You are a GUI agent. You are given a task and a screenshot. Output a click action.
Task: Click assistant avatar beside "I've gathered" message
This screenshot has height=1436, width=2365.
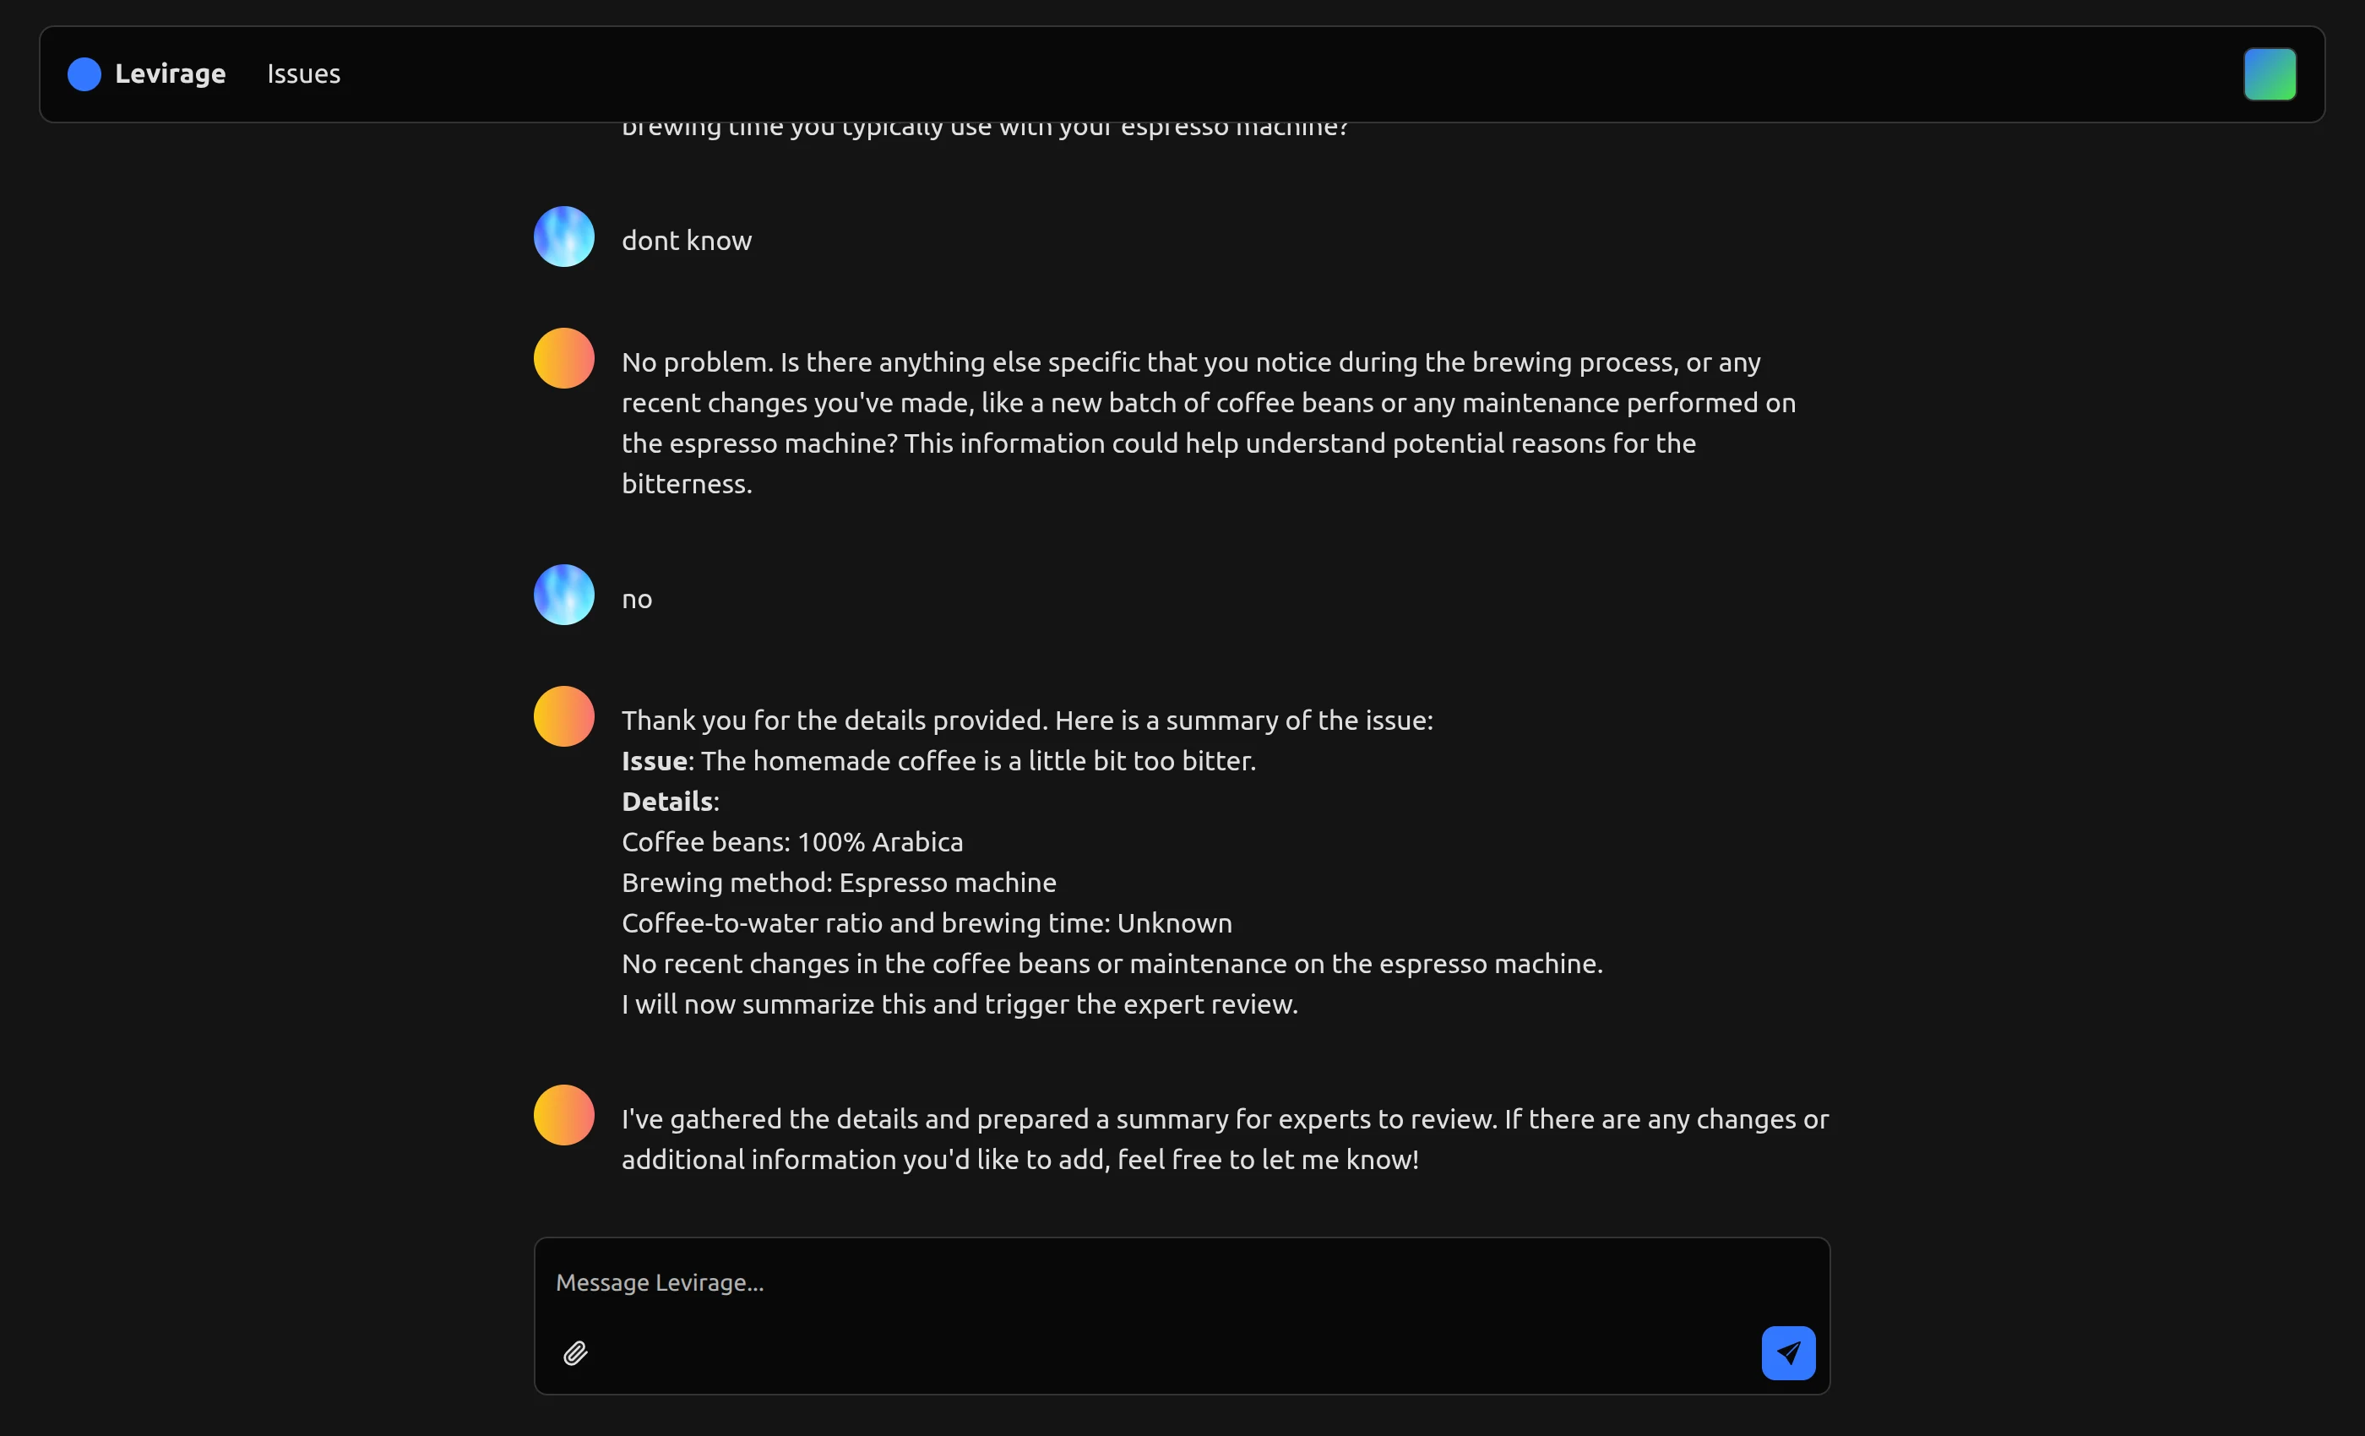pos(563,1115)
